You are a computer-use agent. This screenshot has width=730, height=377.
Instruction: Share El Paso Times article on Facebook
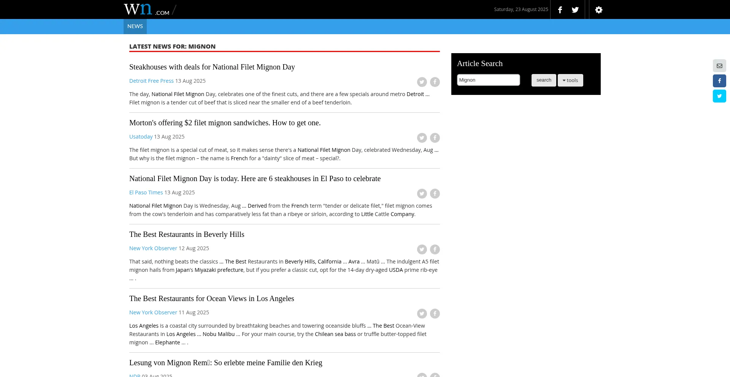435,194
